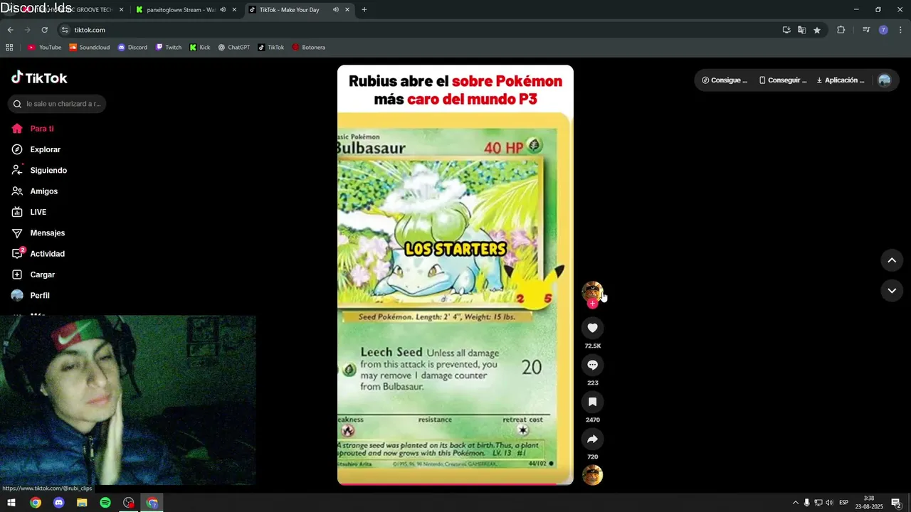This screenshot has width=911, height=512.
Task: Open the apps grid in bookmarks bar
Action: click(x=9, y=48)
